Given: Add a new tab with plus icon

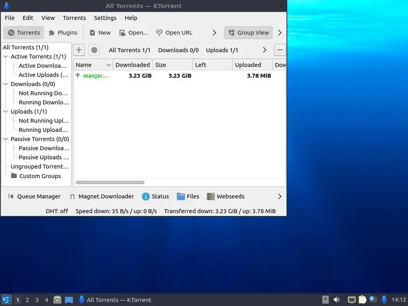Looking at the screenshot, I should point(79,50).
